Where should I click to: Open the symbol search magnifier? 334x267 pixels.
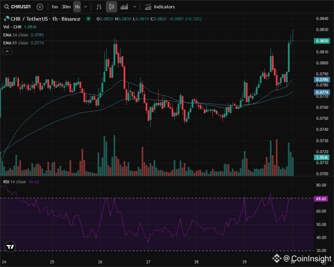[x=6, y=7]
